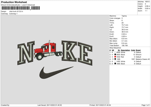The width and height of the screenshot is (151, 107).
Task: Click the Min Stitch value 0.1 mm
Action: tap(124, 41)
